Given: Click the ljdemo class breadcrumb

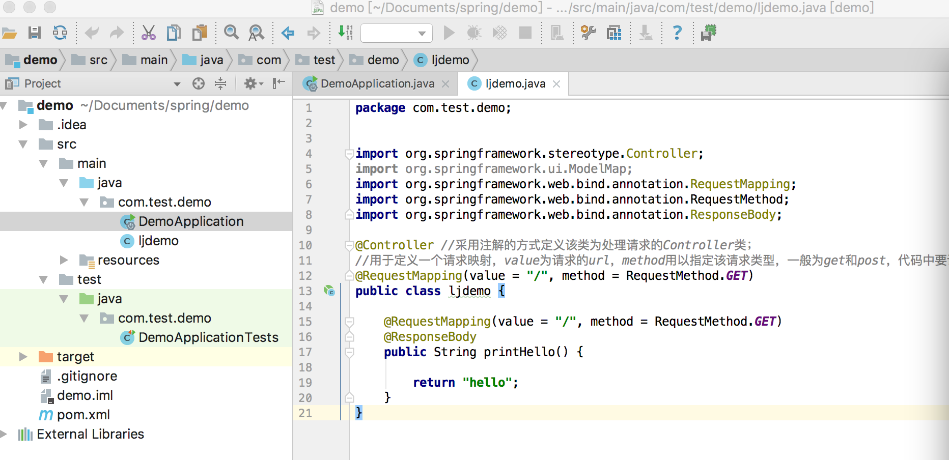Looking at the screenshot, I should [x=442, y=60].
